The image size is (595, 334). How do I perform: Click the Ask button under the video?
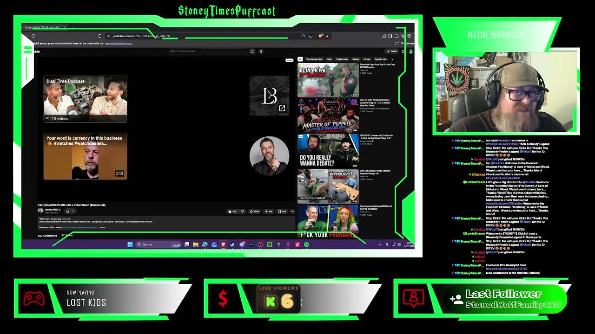(x=269, y=212)
